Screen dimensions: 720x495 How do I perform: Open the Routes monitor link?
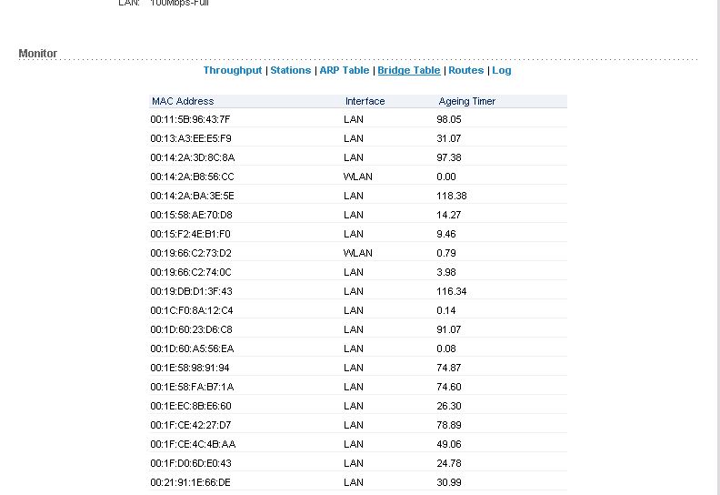click(465, 70)
